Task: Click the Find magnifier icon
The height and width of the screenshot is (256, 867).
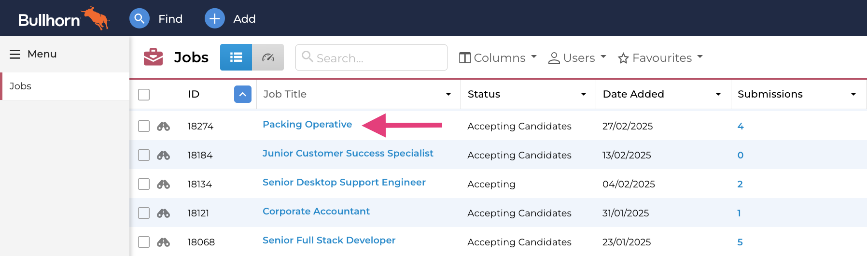Action: [139, 19]
